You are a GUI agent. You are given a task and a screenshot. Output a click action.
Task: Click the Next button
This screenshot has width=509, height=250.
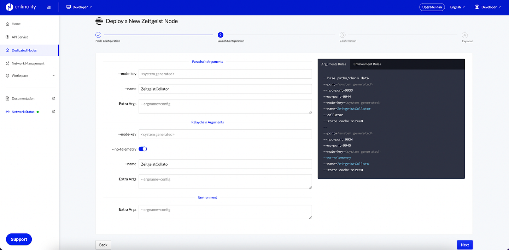click(x=465, y=245)
